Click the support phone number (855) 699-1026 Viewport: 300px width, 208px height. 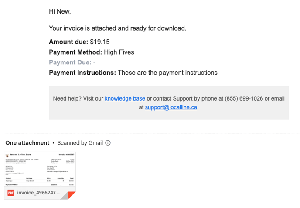(244, 98)
